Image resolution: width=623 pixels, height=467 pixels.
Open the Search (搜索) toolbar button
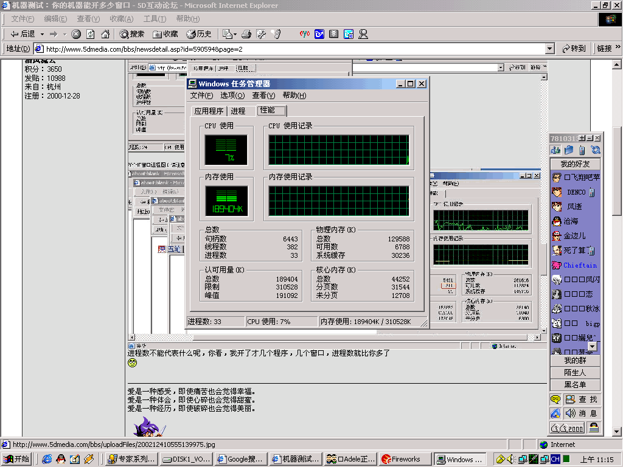[132, 34]
